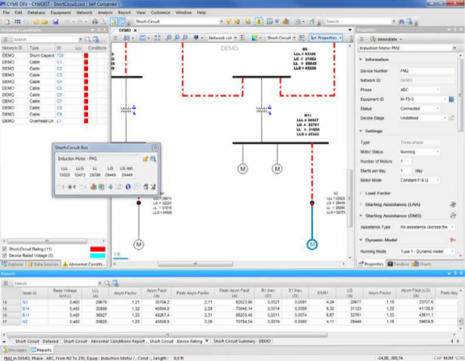
Task: Open Properties button dropdown in DEMO toolbar
Action: [341, 38]
